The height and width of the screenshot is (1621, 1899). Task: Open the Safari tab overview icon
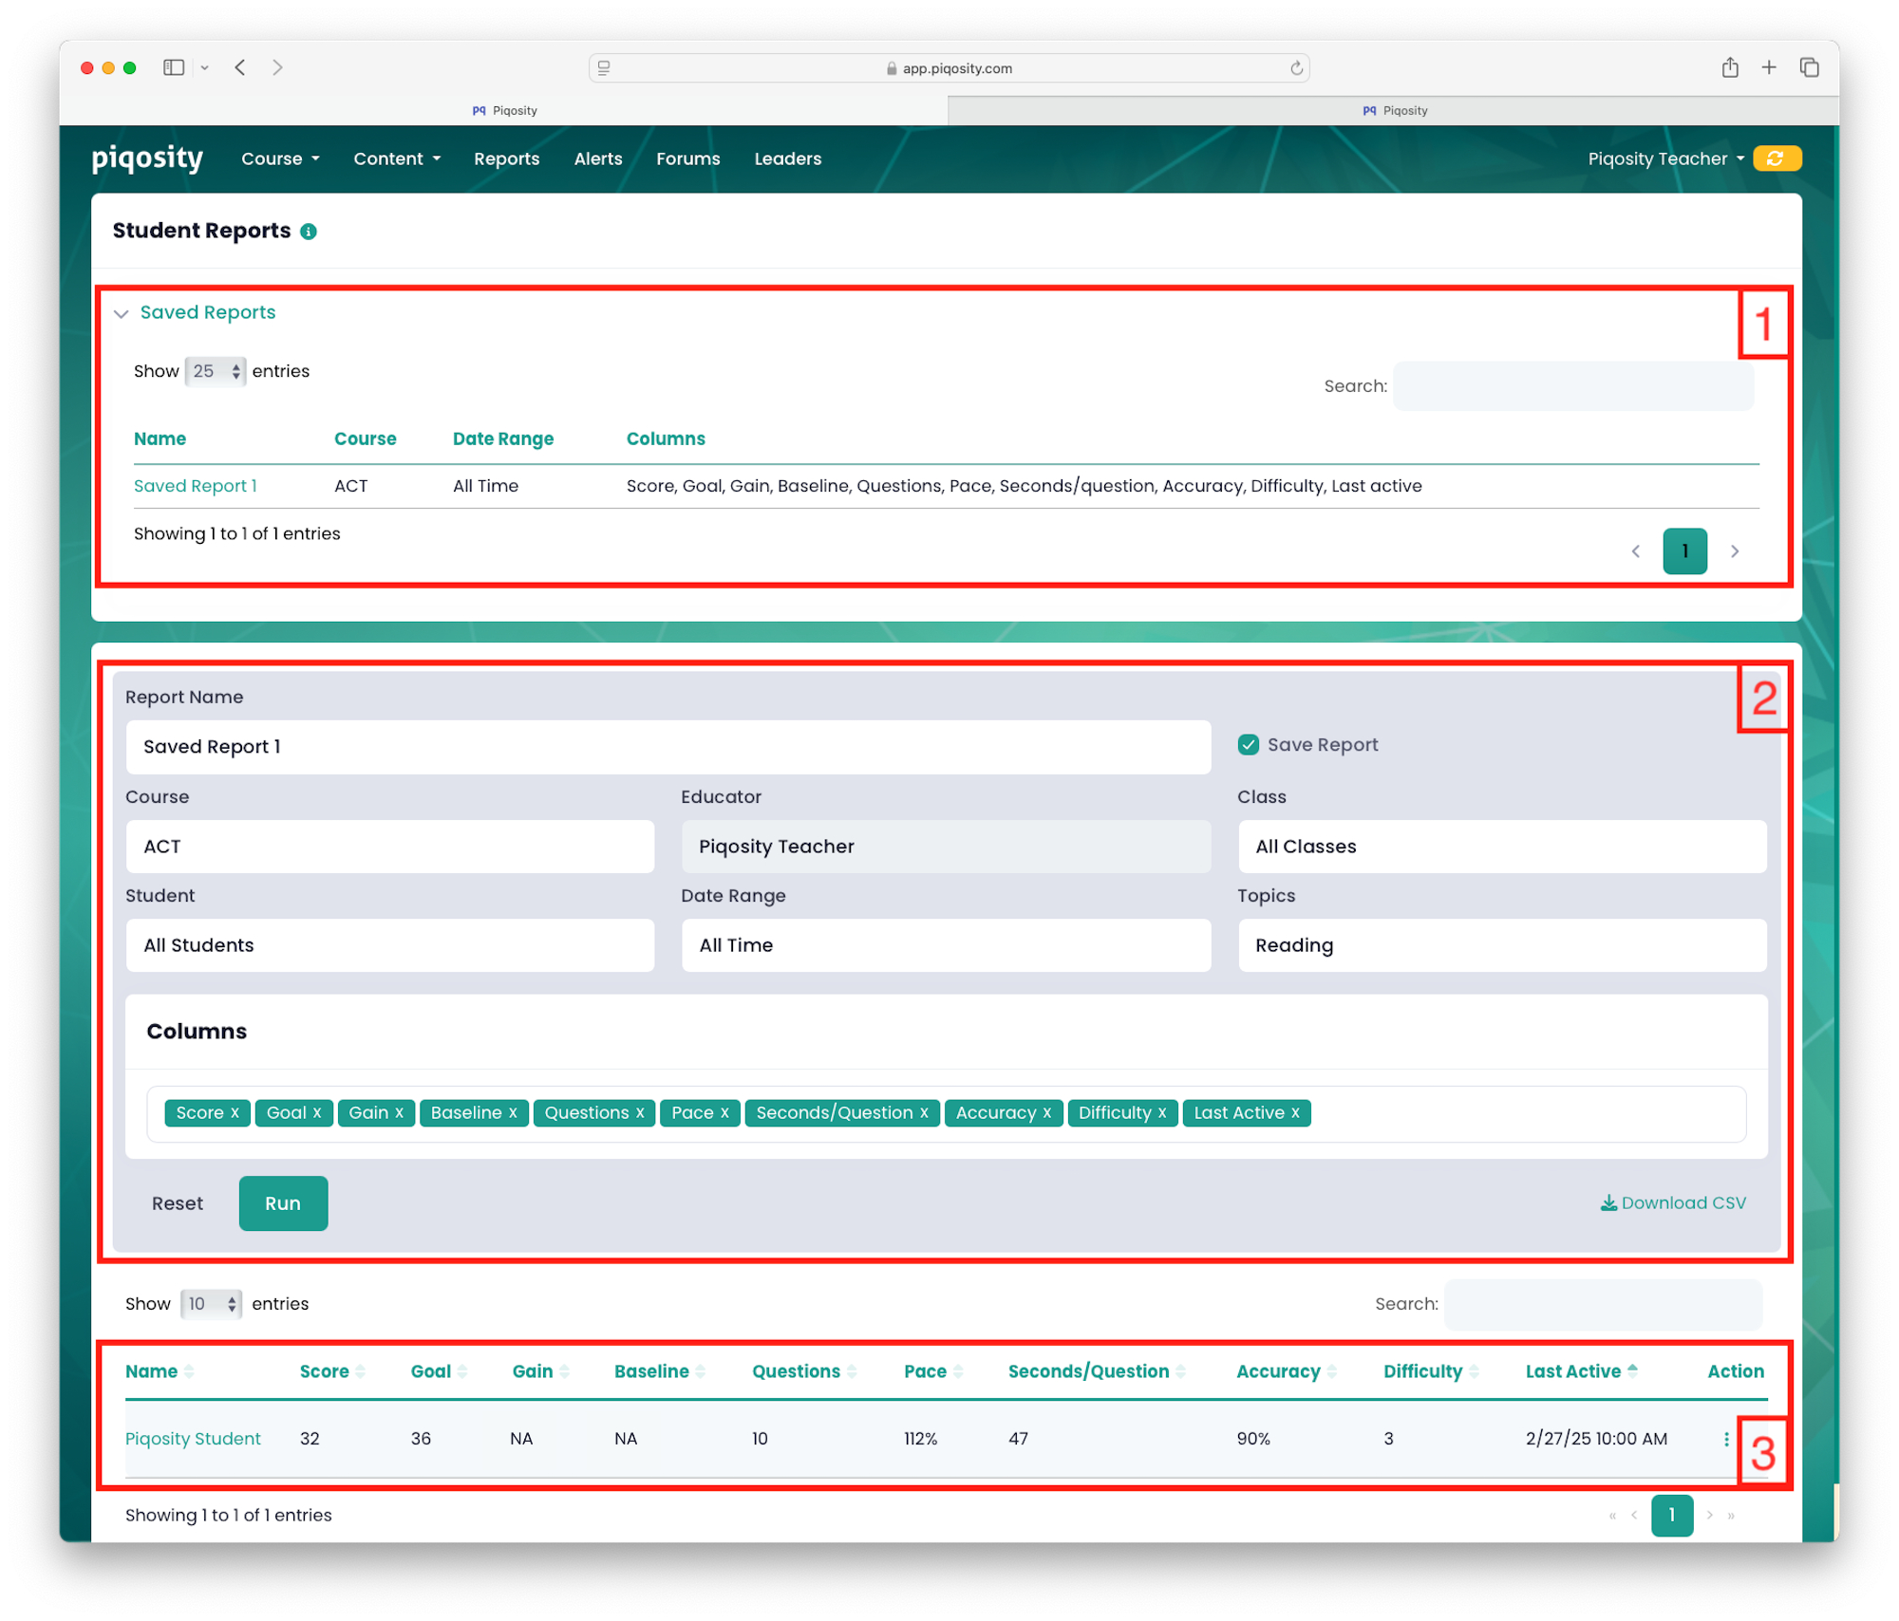(1809, 67)
